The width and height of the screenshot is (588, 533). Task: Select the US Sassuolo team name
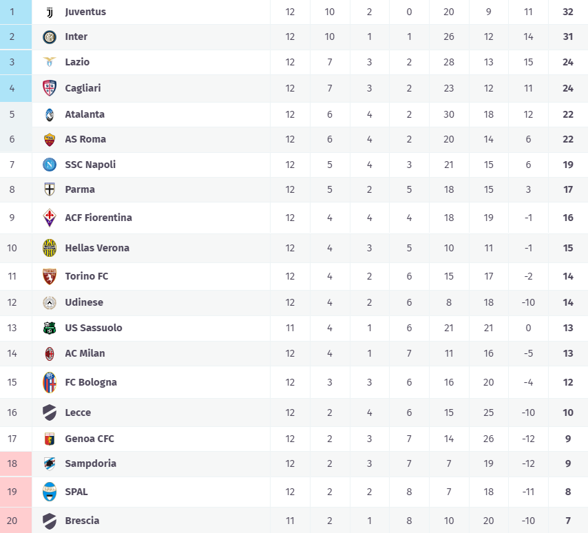[x=93, y=328]
